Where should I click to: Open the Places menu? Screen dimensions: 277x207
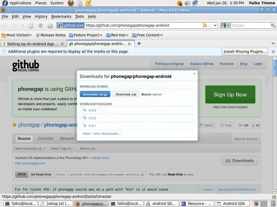pyautogui.click(x=41, y=3)
